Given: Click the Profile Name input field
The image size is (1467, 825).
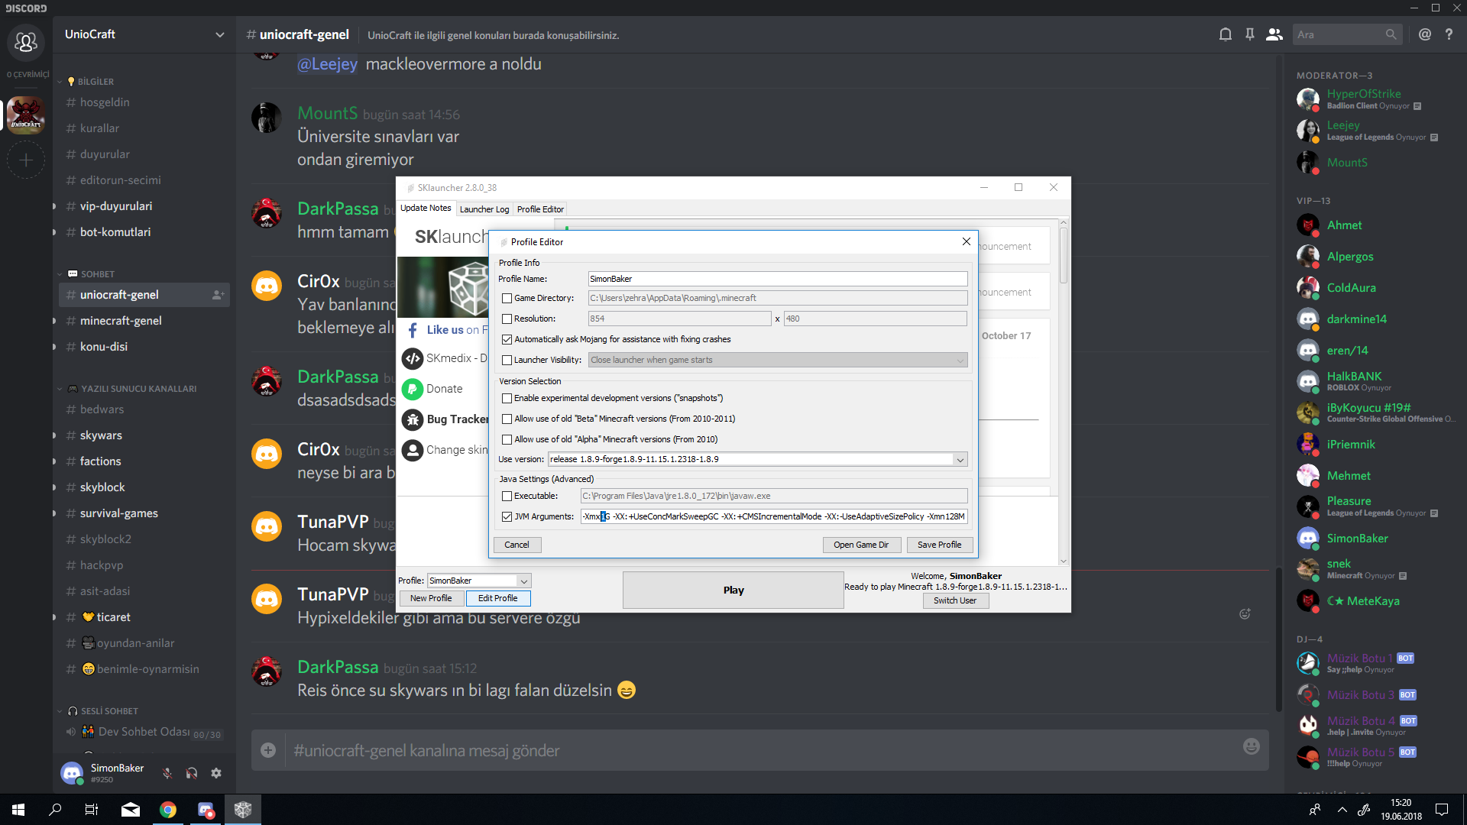Looking at the screenshot, I should [x=778, y=280].
